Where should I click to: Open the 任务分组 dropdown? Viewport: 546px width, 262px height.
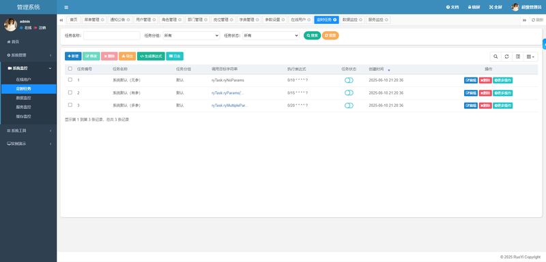coord(191,35)
